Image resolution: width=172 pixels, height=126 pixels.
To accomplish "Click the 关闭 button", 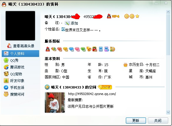I will point(158,120).
